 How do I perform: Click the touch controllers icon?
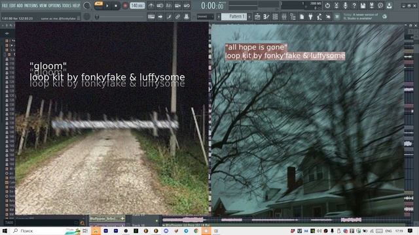click(328, 17)
